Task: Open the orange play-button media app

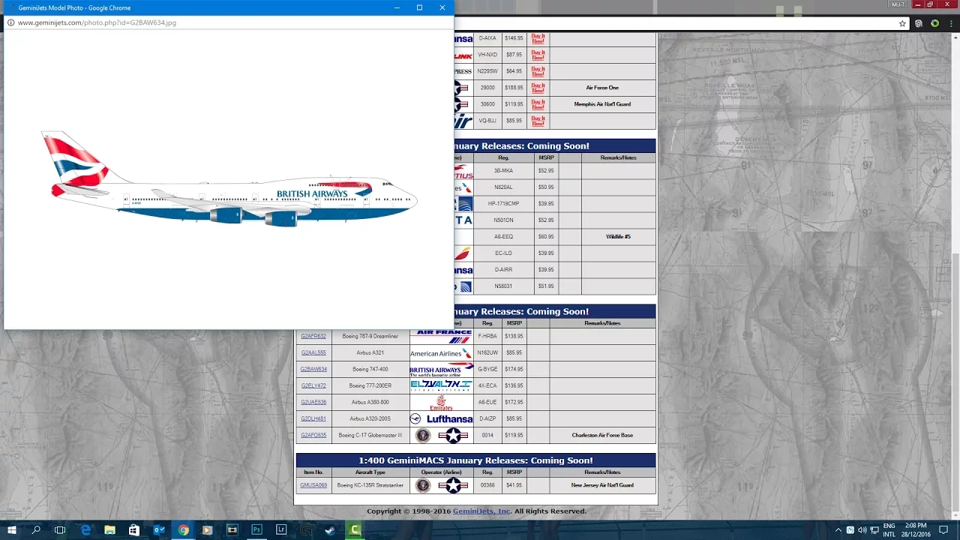Action: [x=208, y=529]
